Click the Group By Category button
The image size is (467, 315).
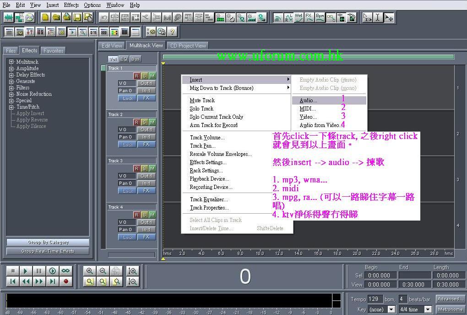click(x=48, y=242)
